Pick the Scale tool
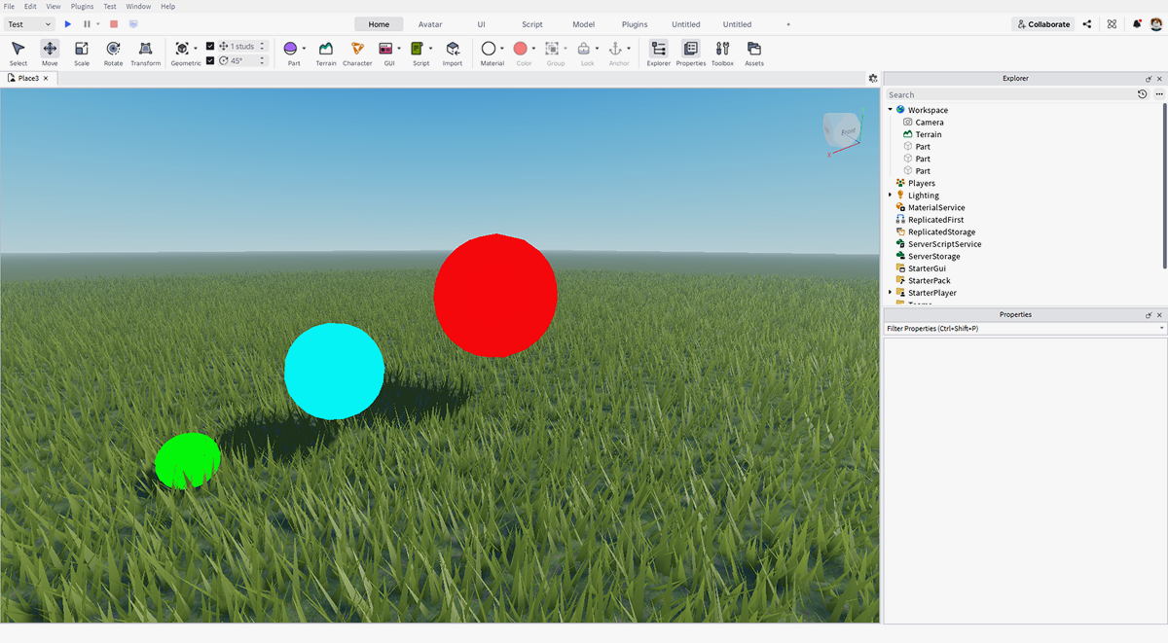The height and width of the screenshot is (643, 1168). coord(82,54)
